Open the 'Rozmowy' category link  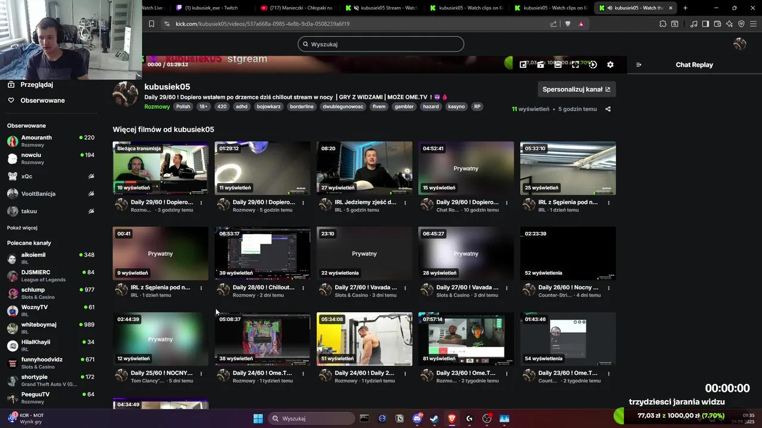[x=157, y=107]
